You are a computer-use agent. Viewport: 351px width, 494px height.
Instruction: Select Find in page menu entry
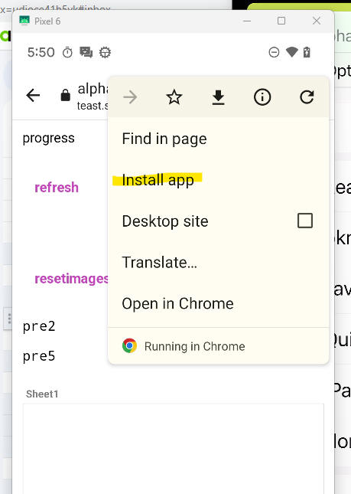[218, 139]
